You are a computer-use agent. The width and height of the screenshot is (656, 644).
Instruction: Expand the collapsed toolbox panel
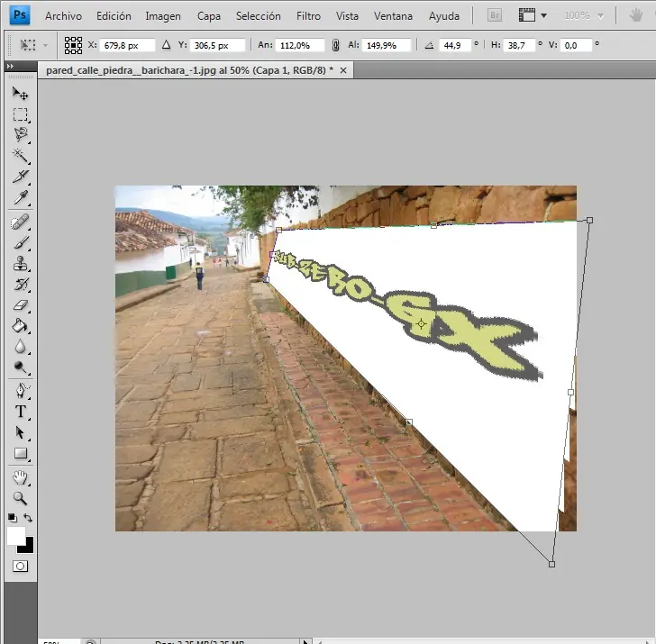click(11, 66)
